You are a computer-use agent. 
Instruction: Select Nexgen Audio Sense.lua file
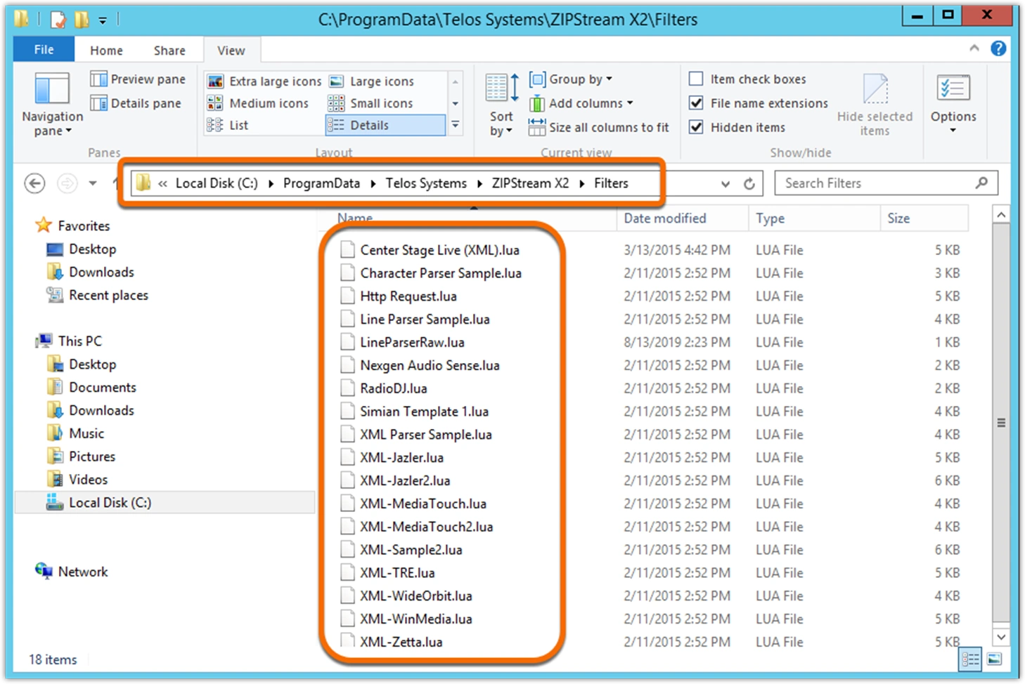430,365
